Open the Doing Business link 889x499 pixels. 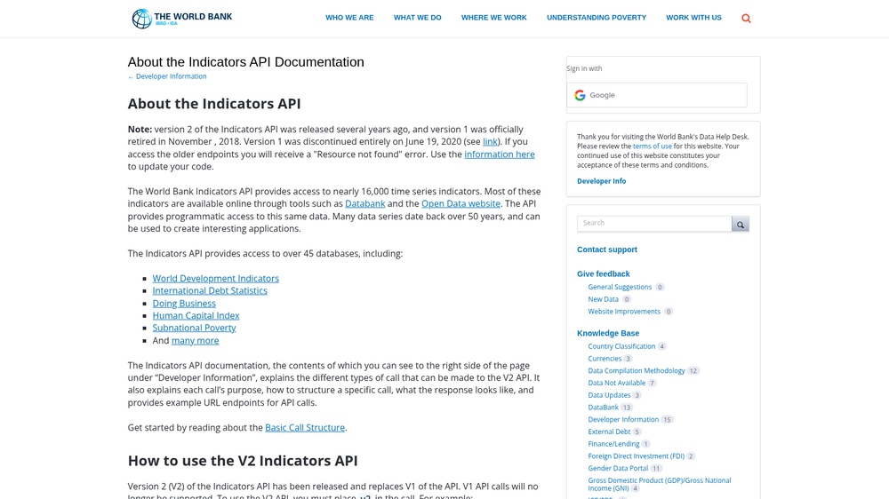coord(184,303)
